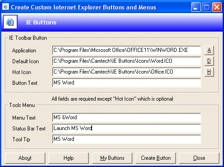Minimize the window
The image size is (224, 167).
coord(196,7)
